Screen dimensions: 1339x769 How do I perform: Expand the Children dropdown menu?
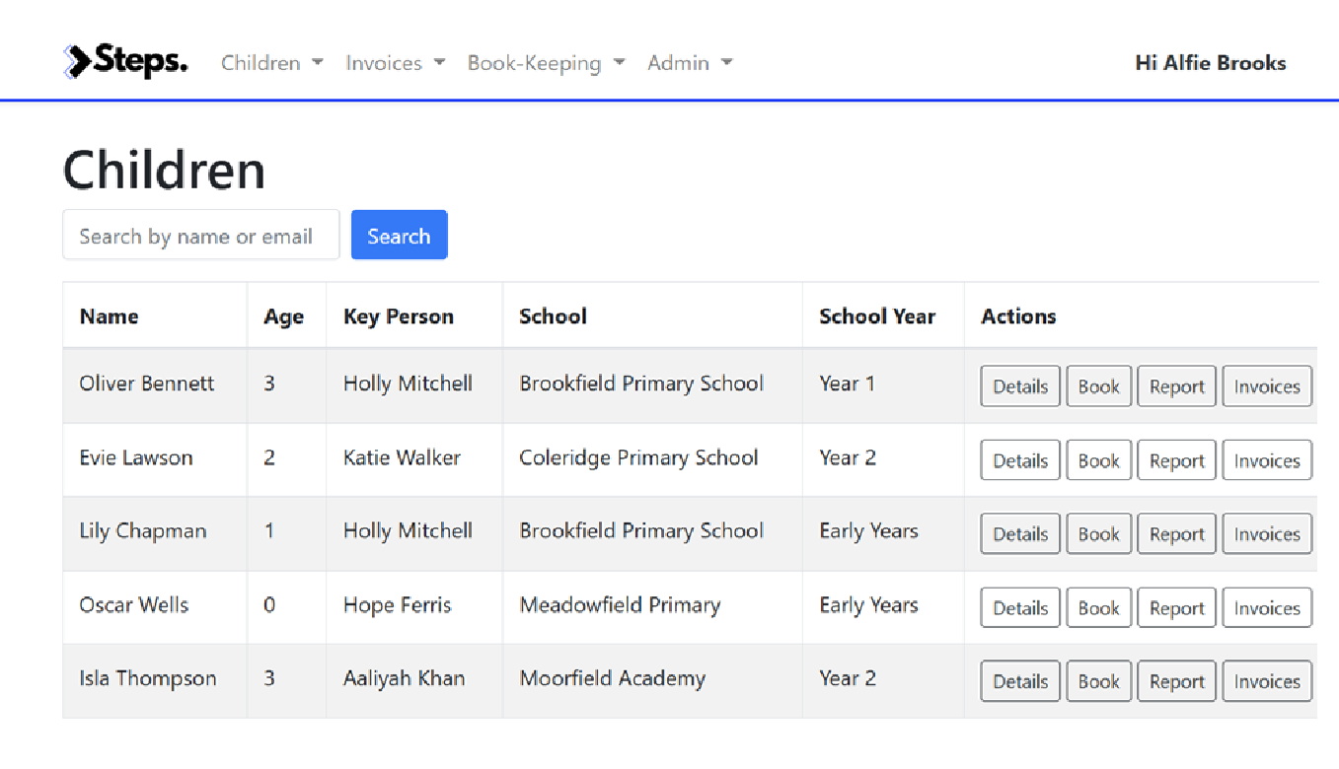click(271, 63)
